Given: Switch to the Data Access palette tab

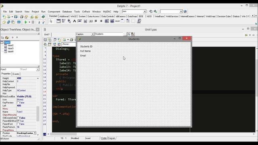Looking at the screenshot, I should (x=93, y=16).
